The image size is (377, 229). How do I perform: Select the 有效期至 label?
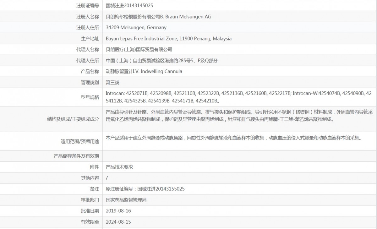click(x=90, y=222)
